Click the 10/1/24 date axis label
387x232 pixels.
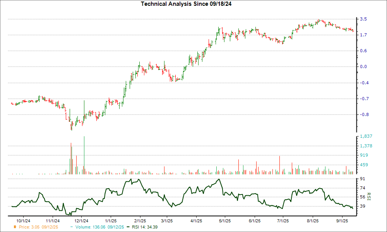coord(24,221)
